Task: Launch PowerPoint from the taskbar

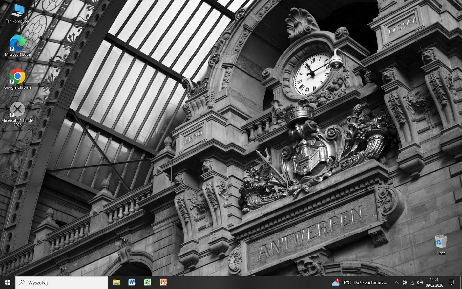Action: (163, 282)
